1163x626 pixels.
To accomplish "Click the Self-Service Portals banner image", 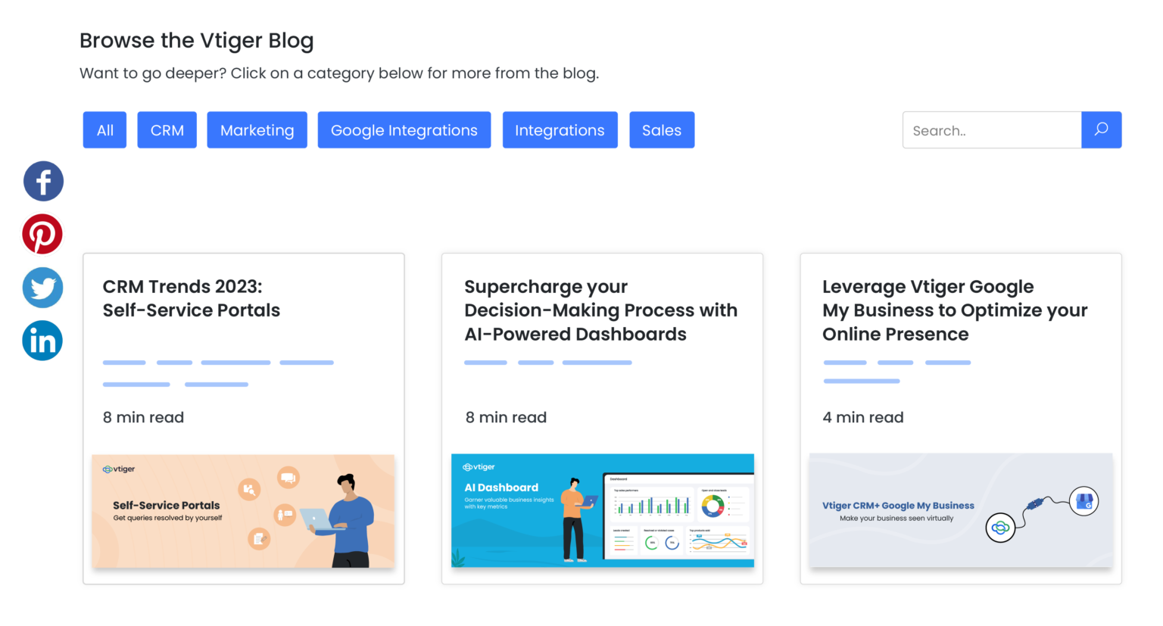I will (x=243, y=511).
